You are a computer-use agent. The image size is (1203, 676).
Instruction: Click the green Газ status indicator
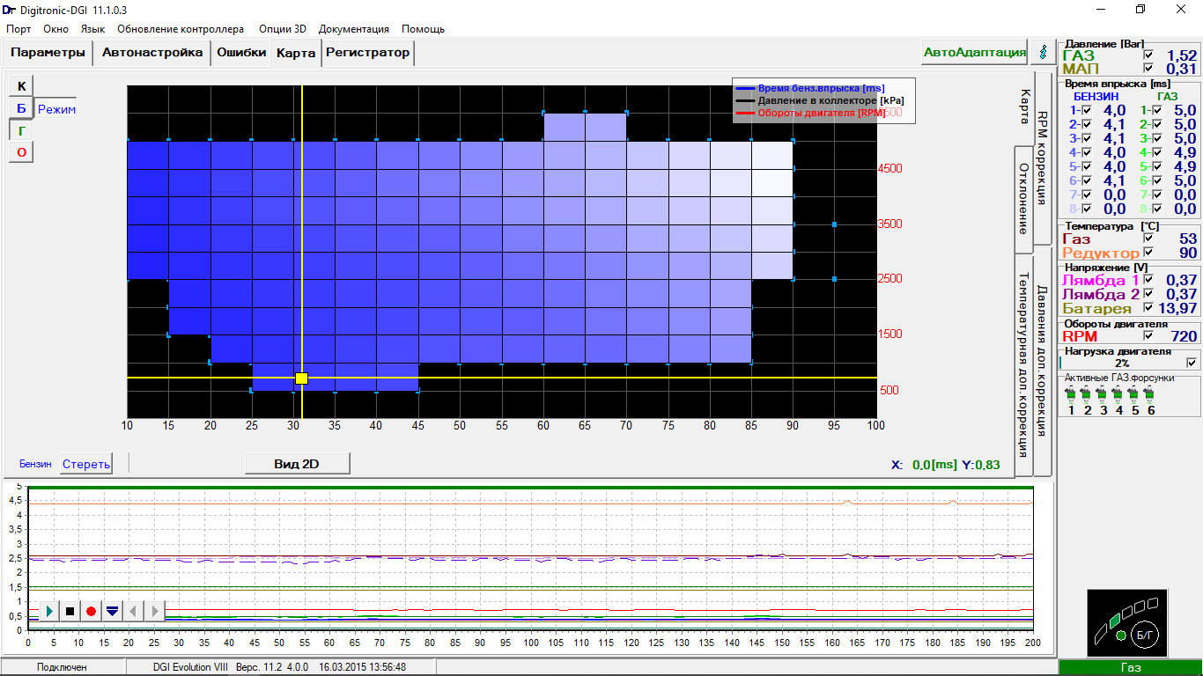(1131, 667)
